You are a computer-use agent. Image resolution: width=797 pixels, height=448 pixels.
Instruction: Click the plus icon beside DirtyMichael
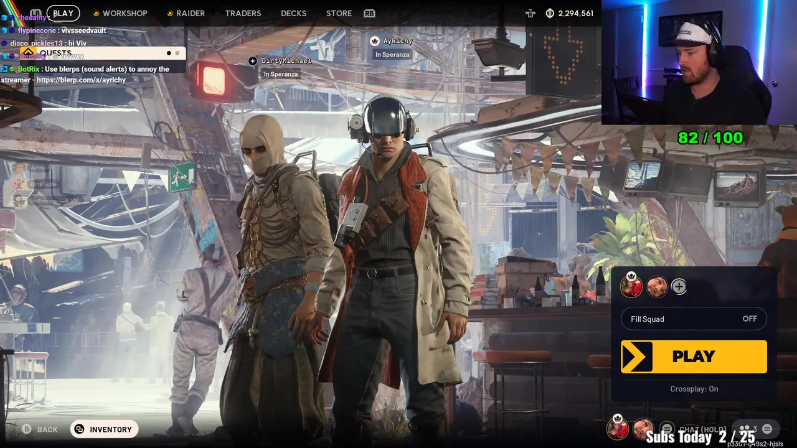[252, 61]
